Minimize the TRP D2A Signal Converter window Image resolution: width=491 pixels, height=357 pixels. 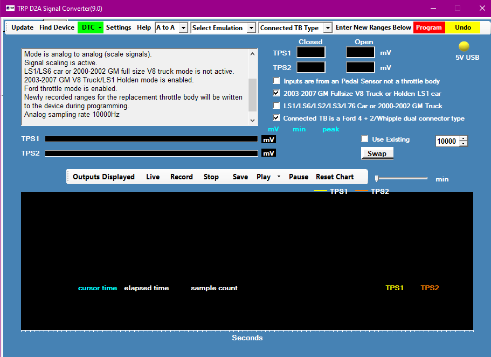(433, 8)
